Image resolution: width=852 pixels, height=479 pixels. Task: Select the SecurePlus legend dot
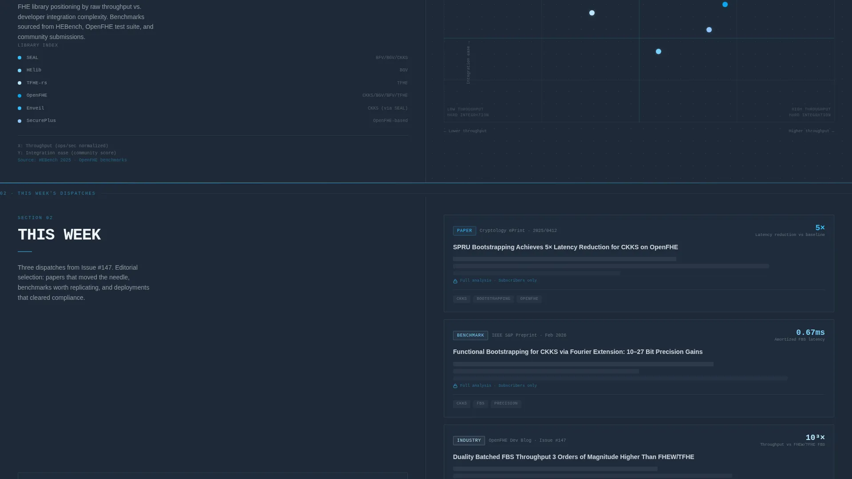(20, 121)
